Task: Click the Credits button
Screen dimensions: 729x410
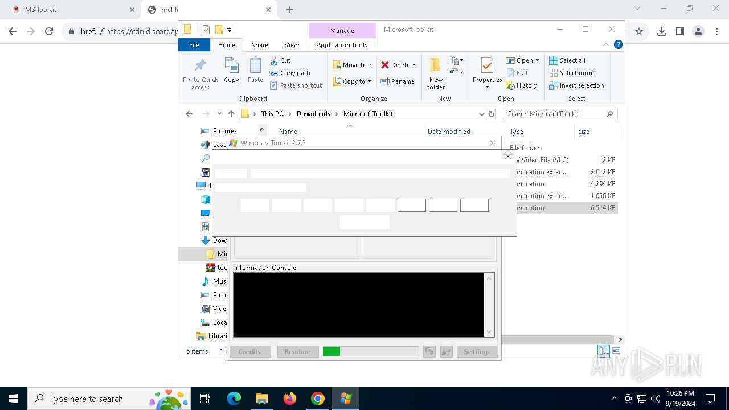Action: point(249,352)
